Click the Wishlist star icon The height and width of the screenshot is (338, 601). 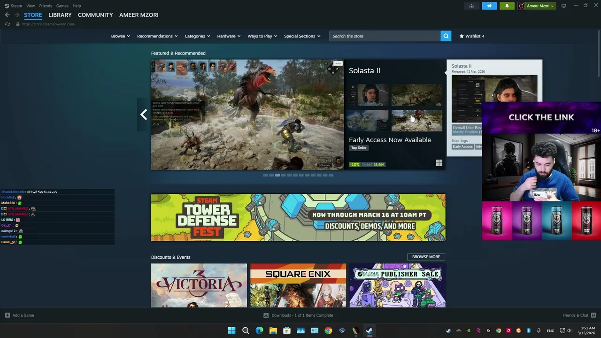[462, 36]
